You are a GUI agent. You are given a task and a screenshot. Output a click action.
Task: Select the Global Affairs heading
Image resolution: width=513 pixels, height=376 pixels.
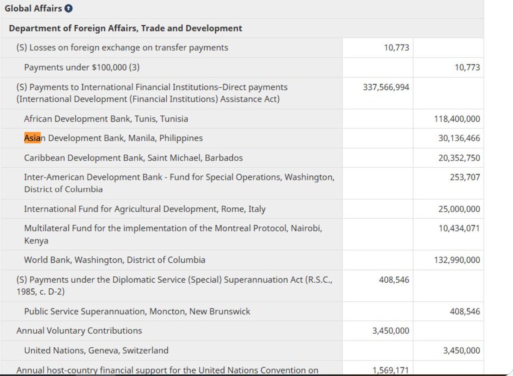(x=33, y=8)
